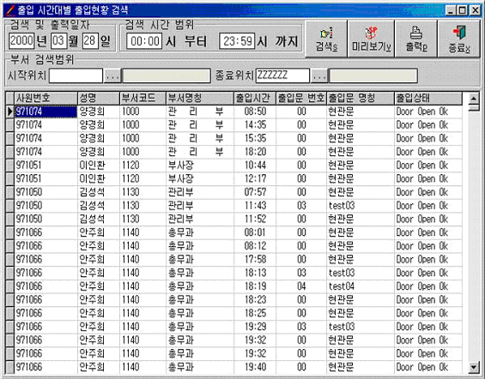Click the day field showing 28
The height and width of the screenshot is (379, 485).
[x=90, y=41]
